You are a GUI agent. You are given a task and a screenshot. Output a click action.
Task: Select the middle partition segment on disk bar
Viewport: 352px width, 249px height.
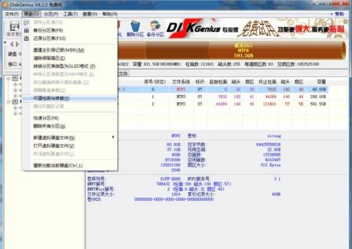[x=177, y=50]
